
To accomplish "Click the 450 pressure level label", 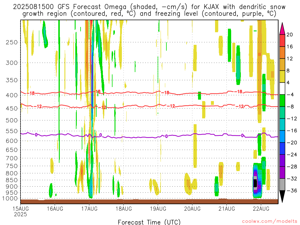I will (x=12, y=108).
